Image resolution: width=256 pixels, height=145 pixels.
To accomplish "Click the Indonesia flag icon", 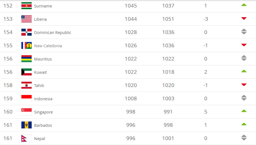I will (26, 99).
